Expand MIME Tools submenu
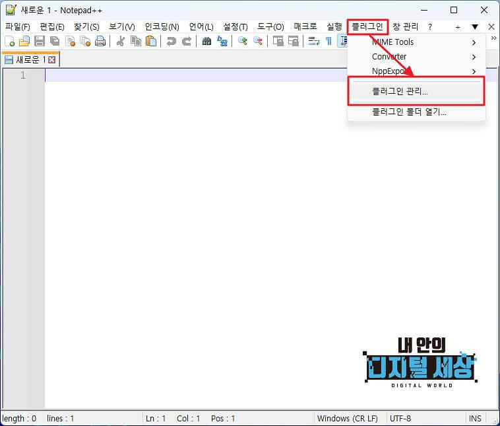Viewport: 500px width, 426px height. pyautogui.click(x=416, y=42)
